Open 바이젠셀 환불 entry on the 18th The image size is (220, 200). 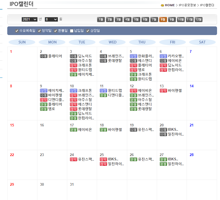pos(115,130)
